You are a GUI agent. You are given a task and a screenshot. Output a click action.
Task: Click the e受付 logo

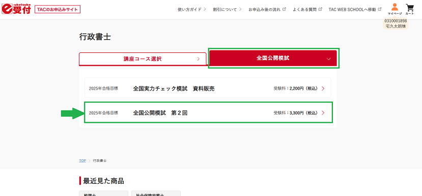pyautogui.click(x=16, y=9)
